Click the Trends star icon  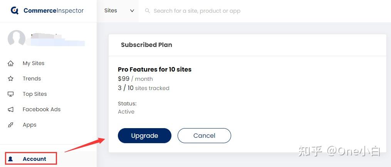pyautogui.click(x=10, y=79)
